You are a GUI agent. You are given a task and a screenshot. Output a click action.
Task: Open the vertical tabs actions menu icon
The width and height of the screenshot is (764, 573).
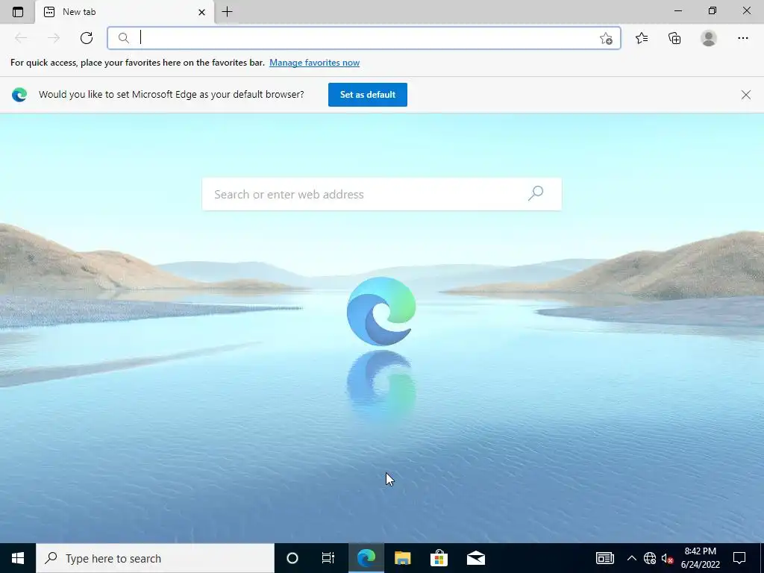18,12
